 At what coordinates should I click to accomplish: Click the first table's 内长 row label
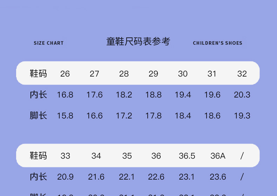(x=38, y=95)
